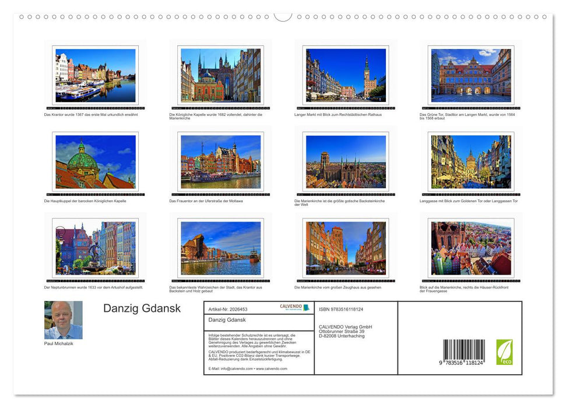
Task: Select the Marienkirche vom Zeughaus thumbnail
Action: 345,248
